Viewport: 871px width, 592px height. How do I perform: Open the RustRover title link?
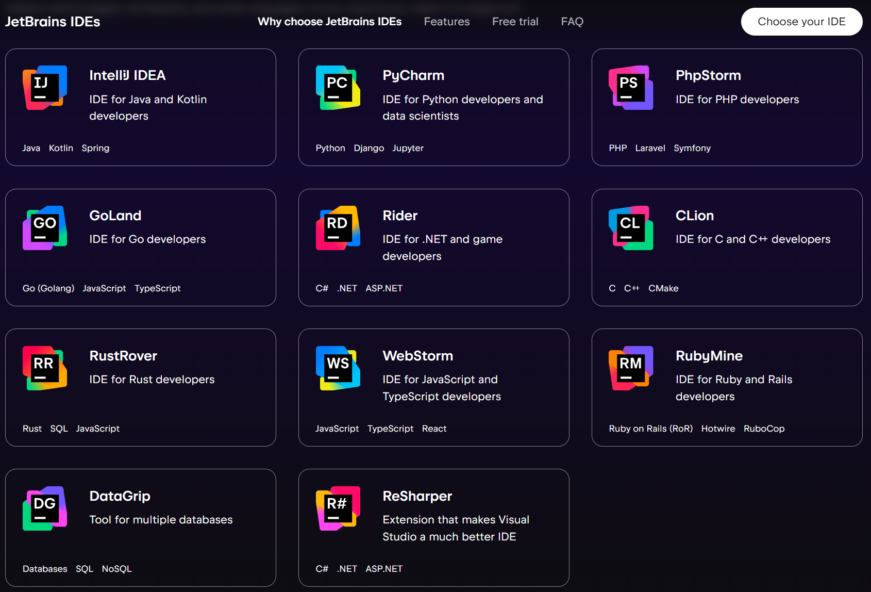pos(123,356)
